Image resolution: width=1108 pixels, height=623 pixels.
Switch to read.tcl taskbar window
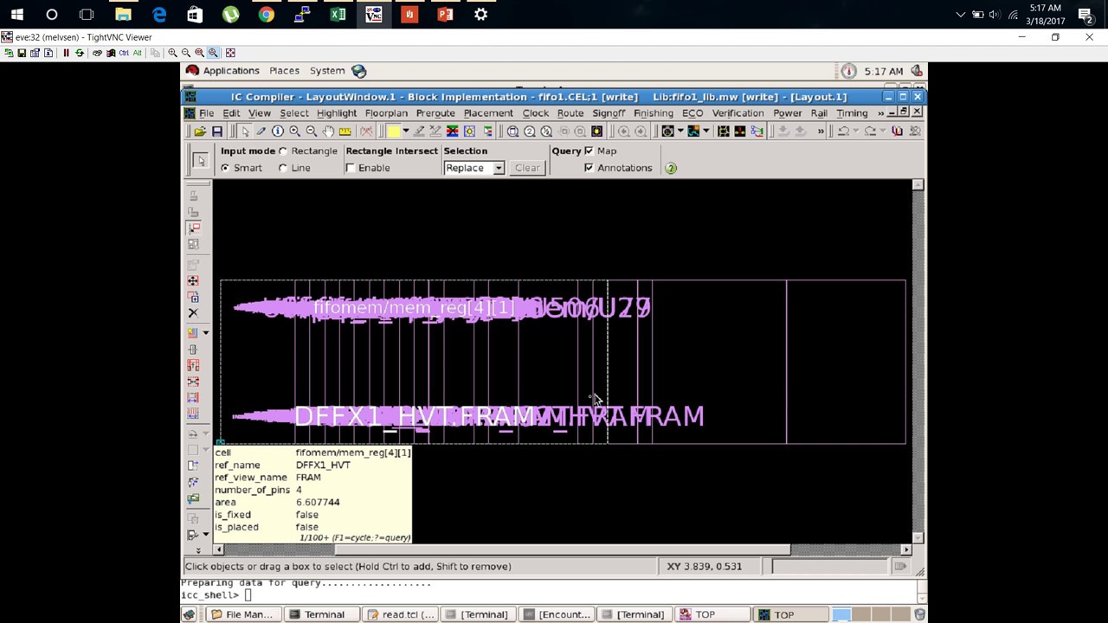tap(401, 614)
